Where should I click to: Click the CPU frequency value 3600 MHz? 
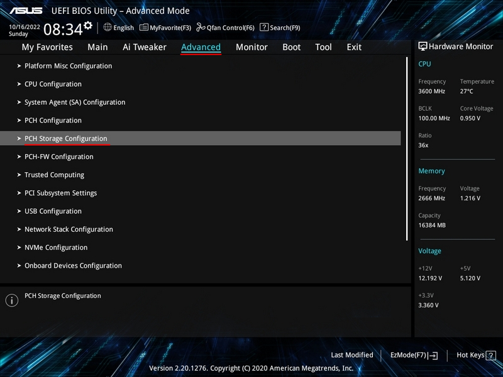(431, 91)
